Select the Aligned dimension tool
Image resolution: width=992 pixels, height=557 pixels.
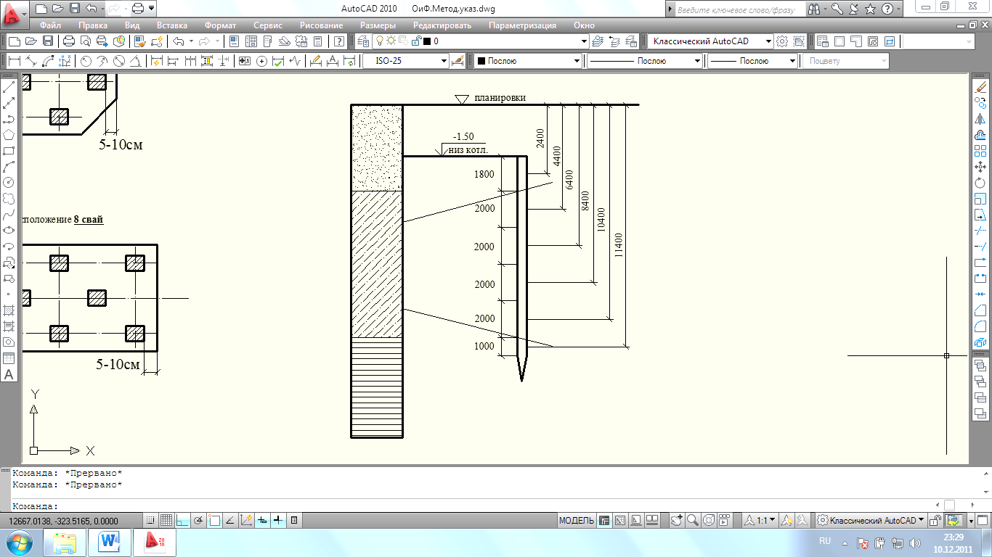(x=31, y=61)
